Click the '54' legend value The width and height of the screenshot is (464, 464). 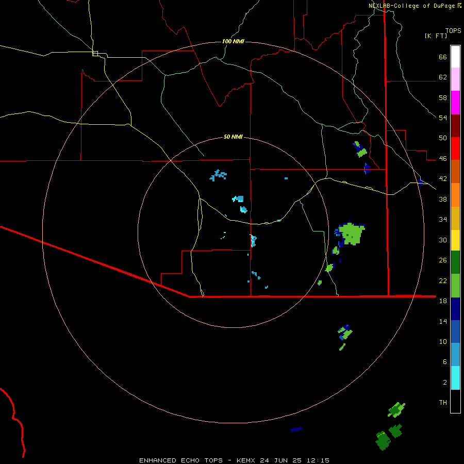click(443, 118)
